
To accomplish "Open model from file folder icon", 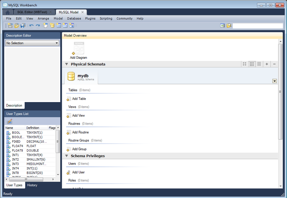I will (17, 25).
